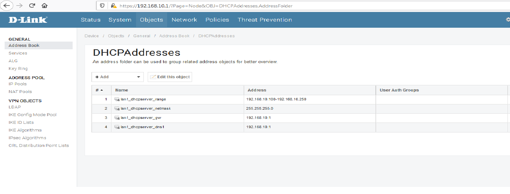The width and height of the screenshot is (510, 194).
Task: Click the lan1_dhcpserver_gw address object icon
Action: click(117, 118)
